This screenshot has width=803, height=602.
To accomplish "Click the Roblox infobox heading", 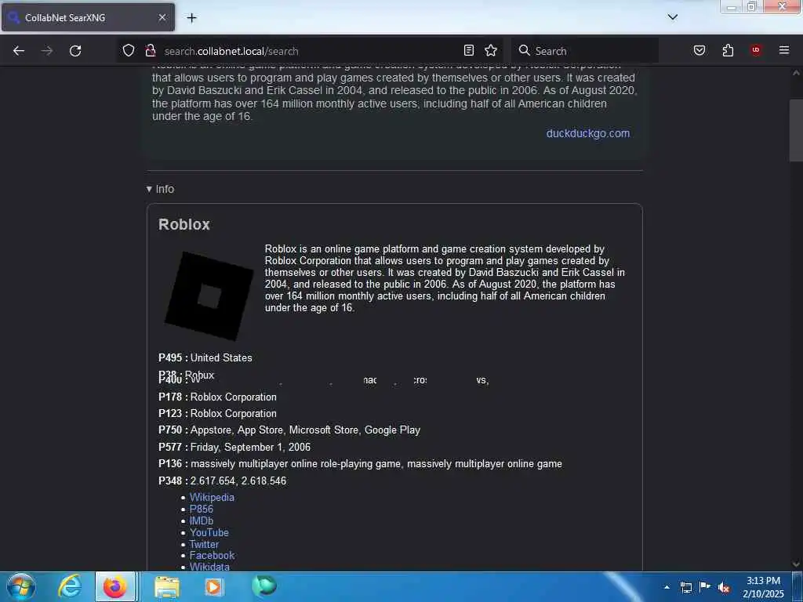I will 184,224.
